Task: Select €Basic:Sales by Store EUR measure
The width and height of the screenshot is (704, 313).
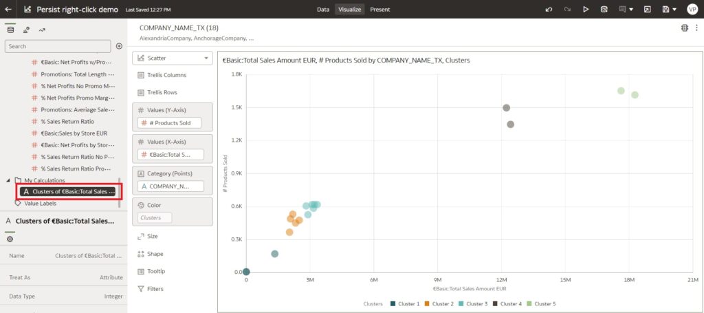Action: tap(74, 133)
